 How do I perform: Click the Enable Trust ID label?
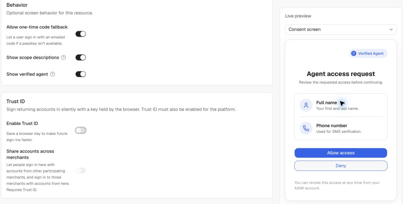[x=22, y=124]
